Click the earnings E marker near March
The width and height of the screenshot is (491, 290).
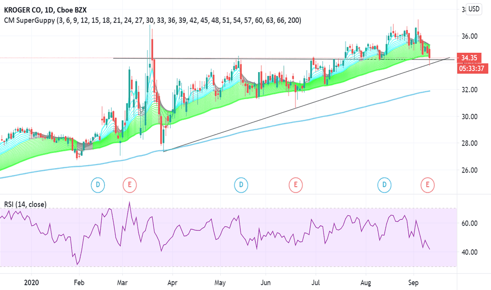130,185
